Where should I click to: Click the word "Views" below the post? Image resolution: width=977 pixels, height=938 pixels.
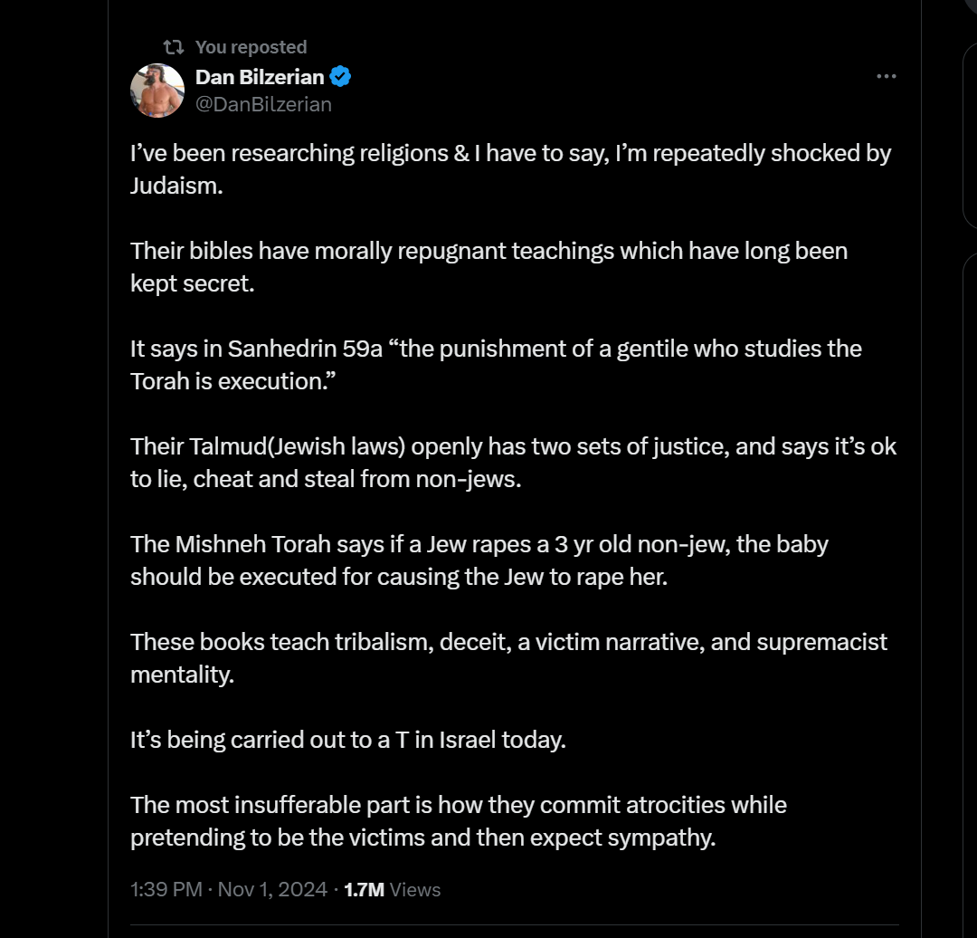point(415,889)
